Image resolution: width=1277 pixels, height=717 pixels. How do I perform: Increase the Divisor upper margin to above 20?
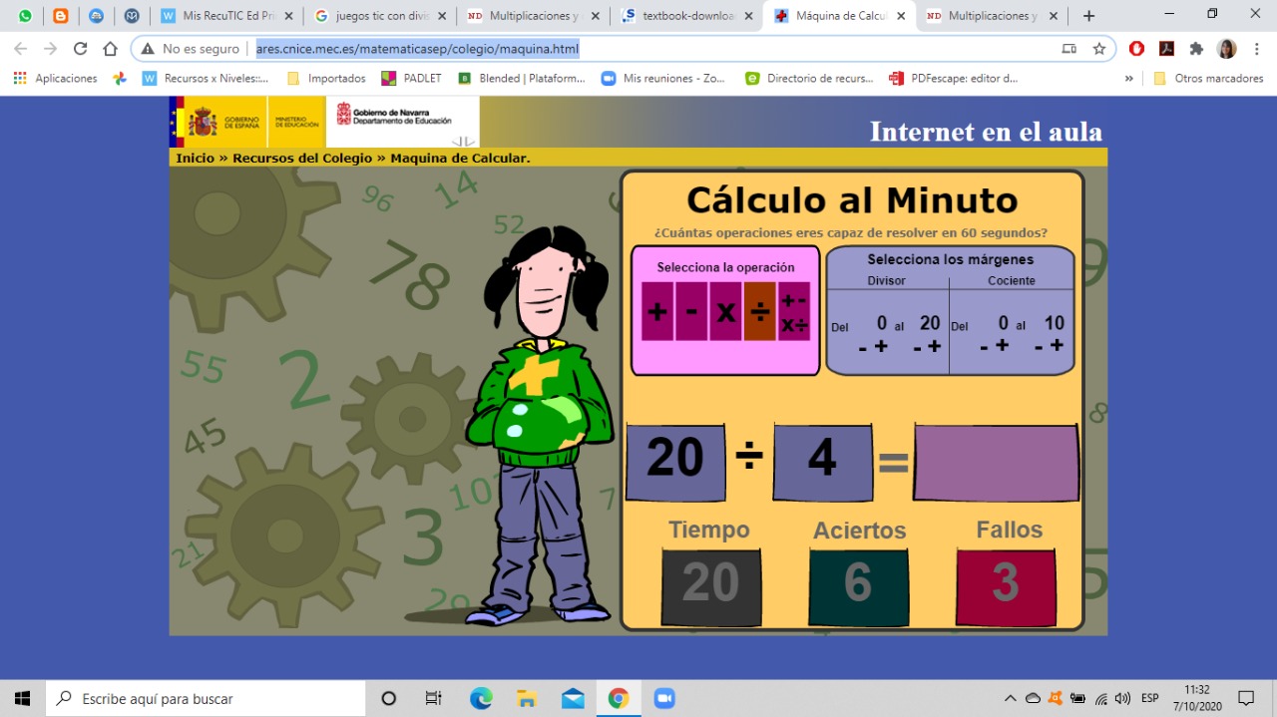pos(933,346)
